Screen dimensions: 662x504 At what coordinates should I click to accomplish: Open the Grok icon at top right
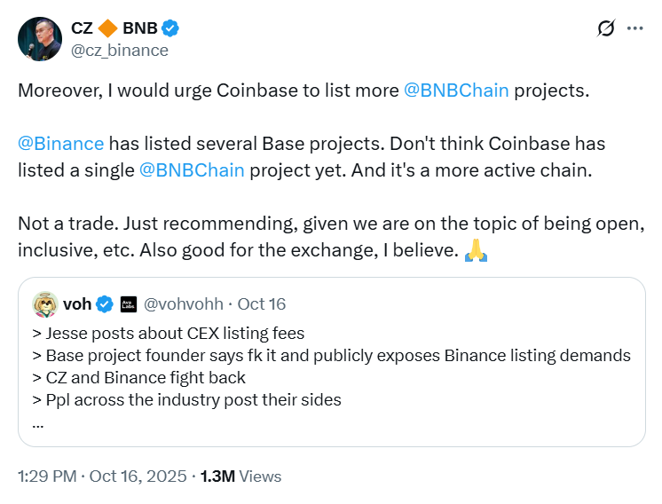(x=606, y=28)
